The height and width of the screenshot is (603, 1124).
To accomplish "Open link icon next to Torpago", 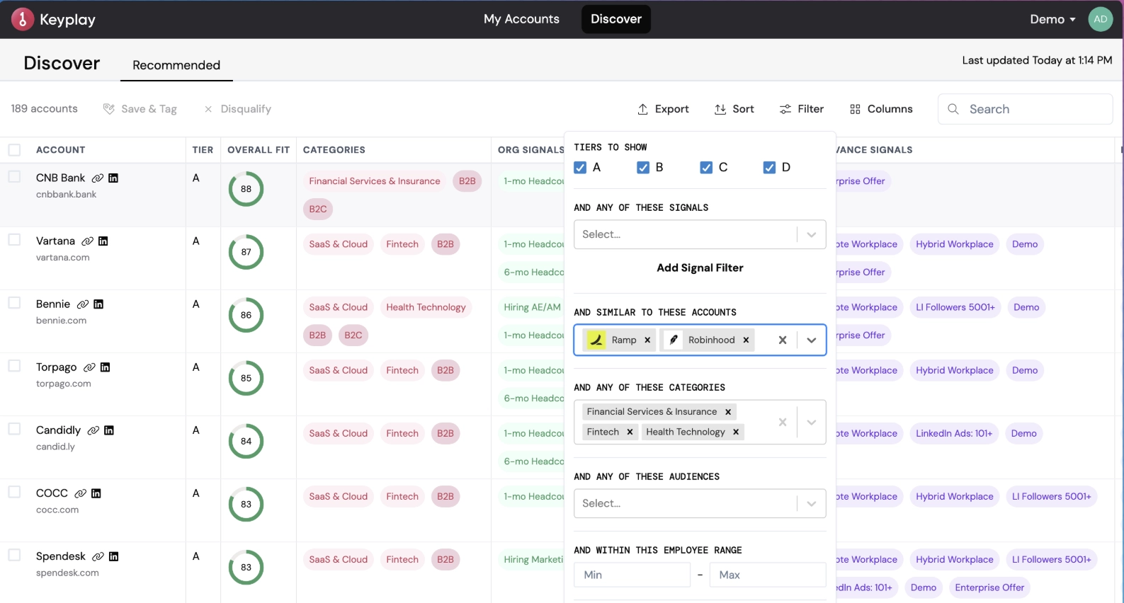I will pyautogui.click(x=89, y=367).
